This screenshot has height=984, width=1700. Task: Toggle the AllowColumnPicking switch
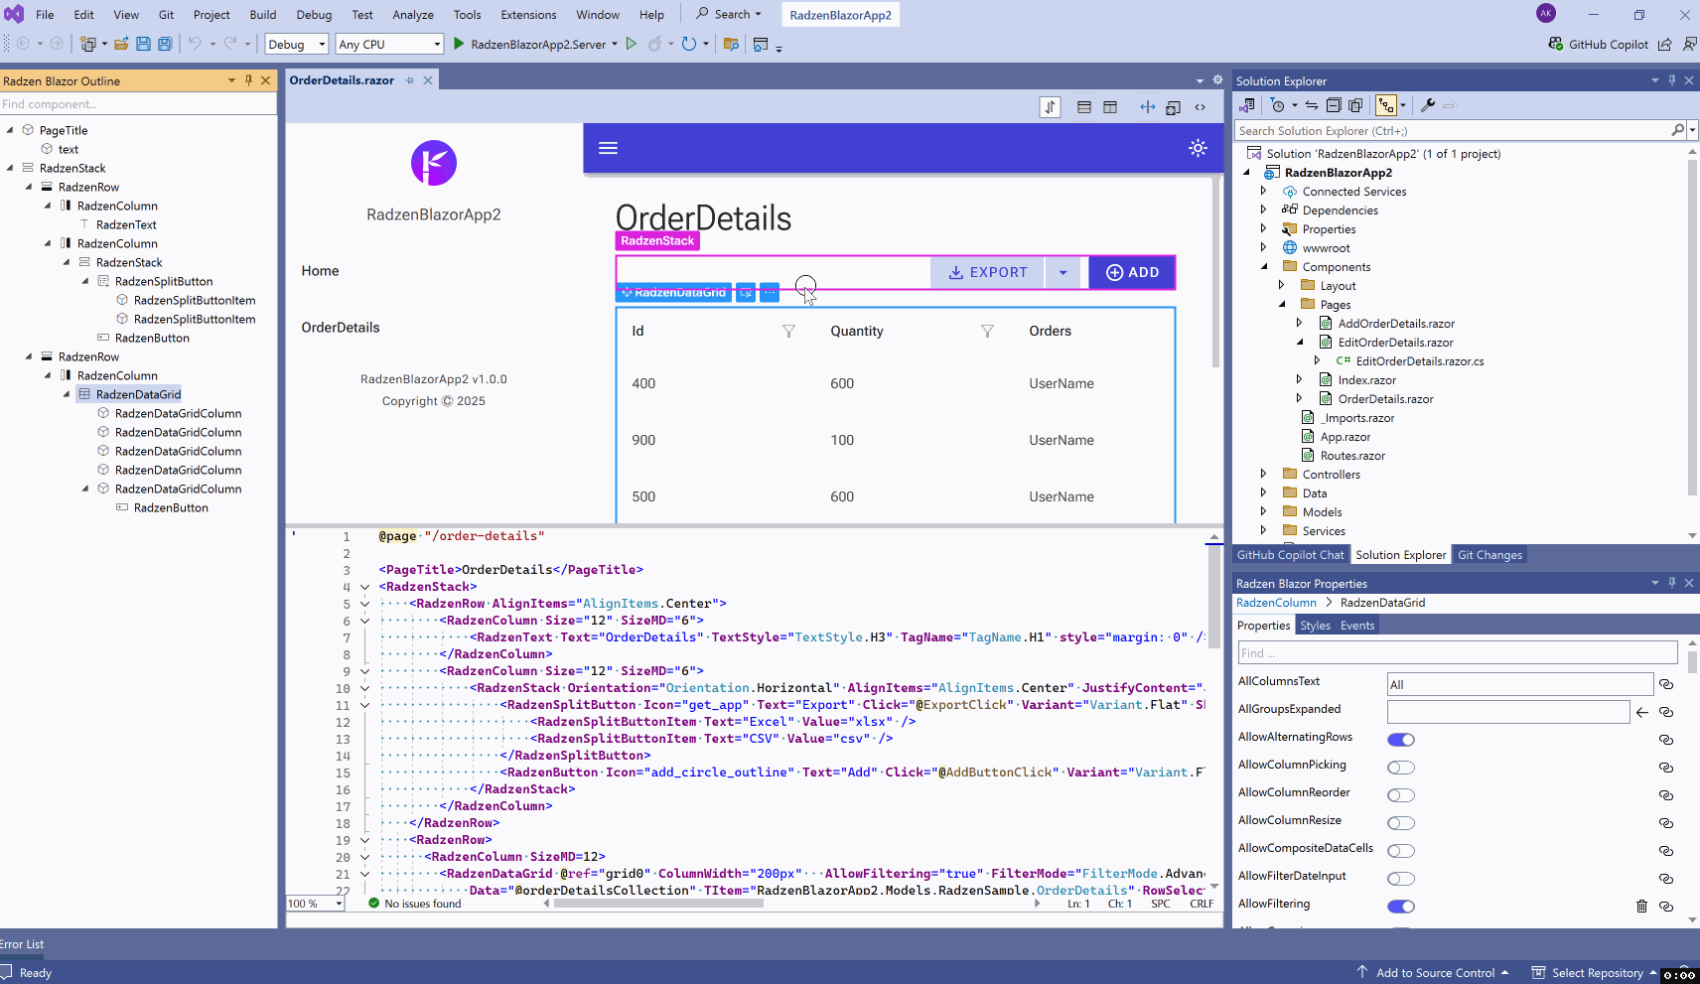[x=1401, y=768]
